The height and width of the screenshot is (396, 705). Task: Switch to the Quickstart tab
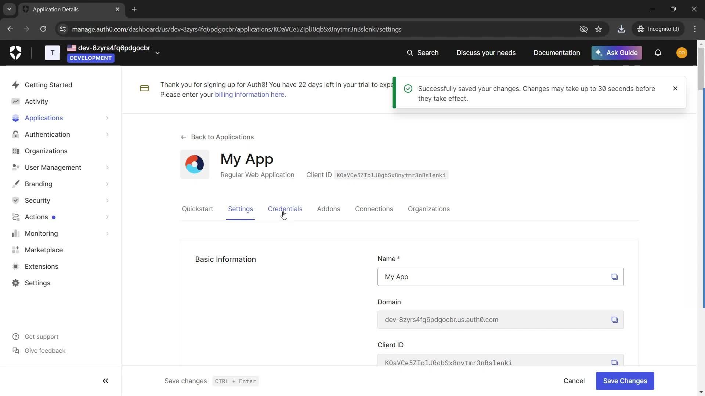point(198,209)
